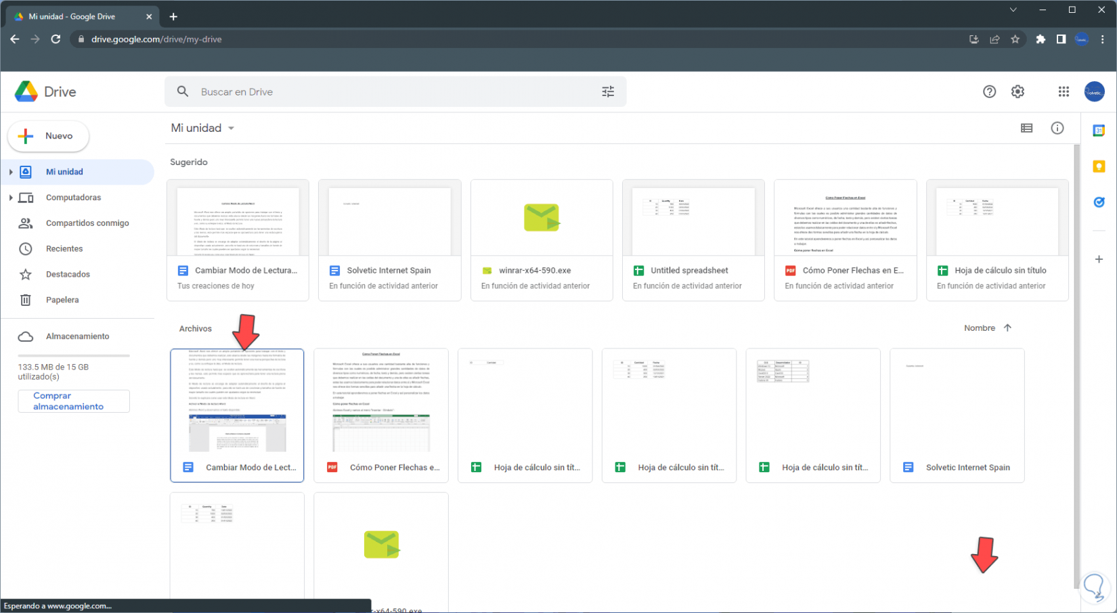
Task: Go back to the previous page
Action: pyautogui.click(x=15, y=39)
